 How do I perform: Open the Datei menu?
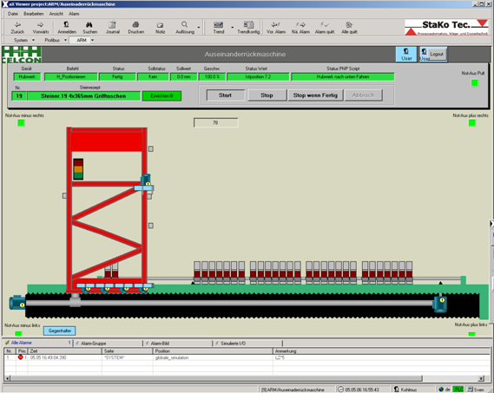pos(13,14)
